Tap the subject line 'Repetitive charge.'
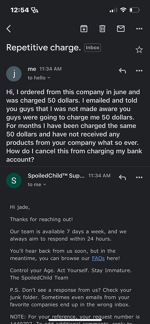This screenshot has height=324, width=150. coord(43,47)
